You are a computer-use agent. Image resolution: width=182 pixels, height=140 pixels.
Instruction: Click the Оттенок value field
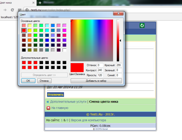[100, 65]
